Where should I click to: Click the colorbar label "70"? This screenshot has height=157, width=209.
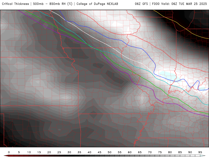click(x=150, y=152)
